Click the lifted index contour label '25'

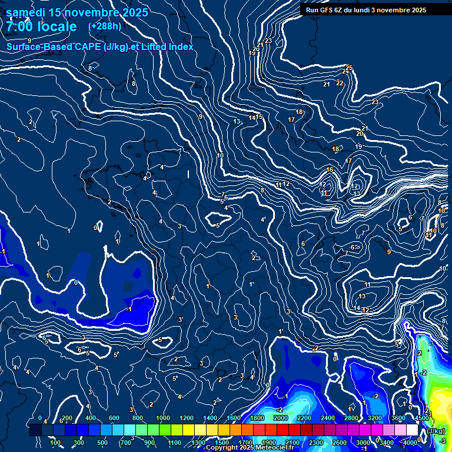click(349, 68)
